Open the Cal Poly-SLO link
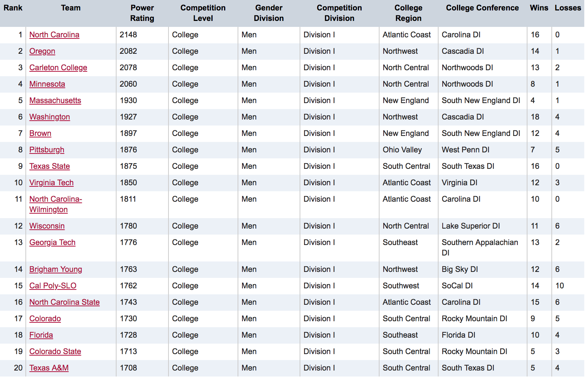This screenshot has width=585, height=378. pos(53,286)
